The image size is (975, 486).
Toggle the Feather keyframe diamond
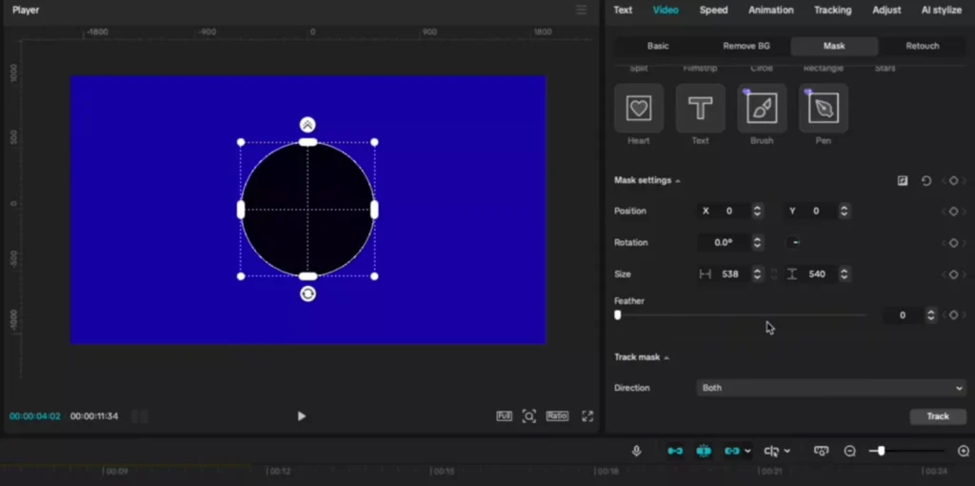[x=953, y=315]
